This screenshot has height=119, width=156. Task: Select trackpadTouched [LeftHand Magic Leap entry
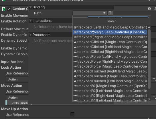click(x=110, y=81)
